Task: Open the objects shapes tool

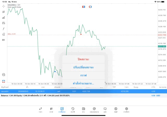Action: [x=4, y=34]
